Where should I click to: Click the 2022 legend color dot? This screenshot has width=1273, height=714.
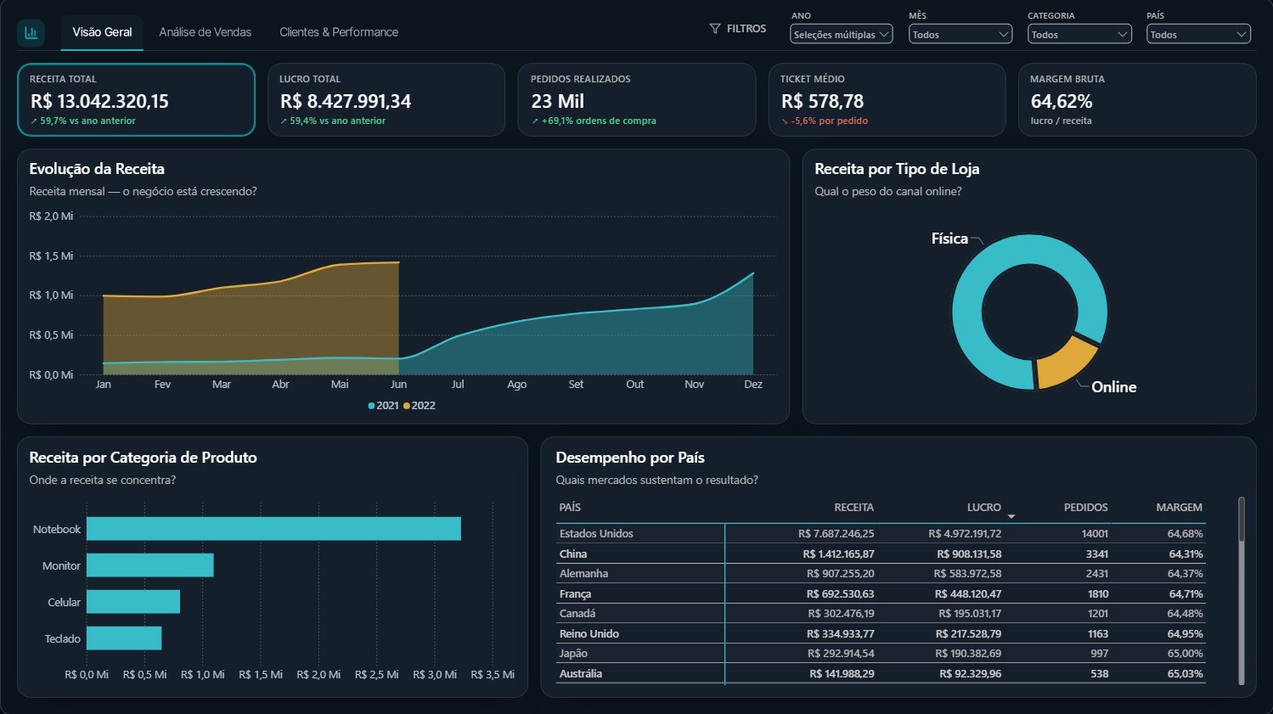pos(407,406)
